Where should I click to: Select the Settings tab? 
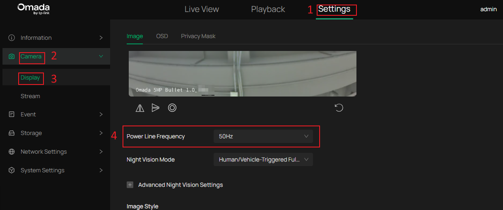334,9
